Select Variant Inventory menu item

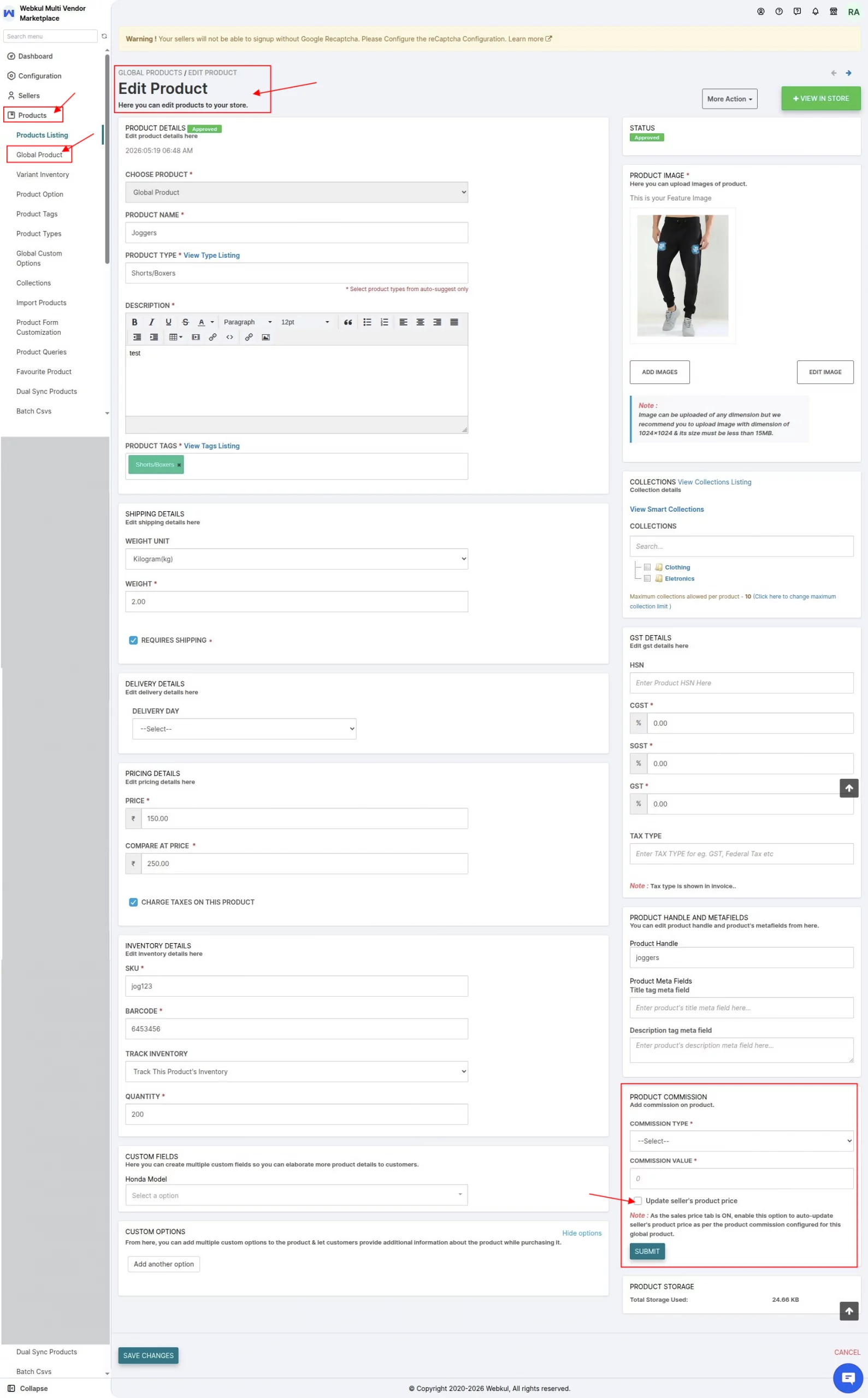[43, 174]
